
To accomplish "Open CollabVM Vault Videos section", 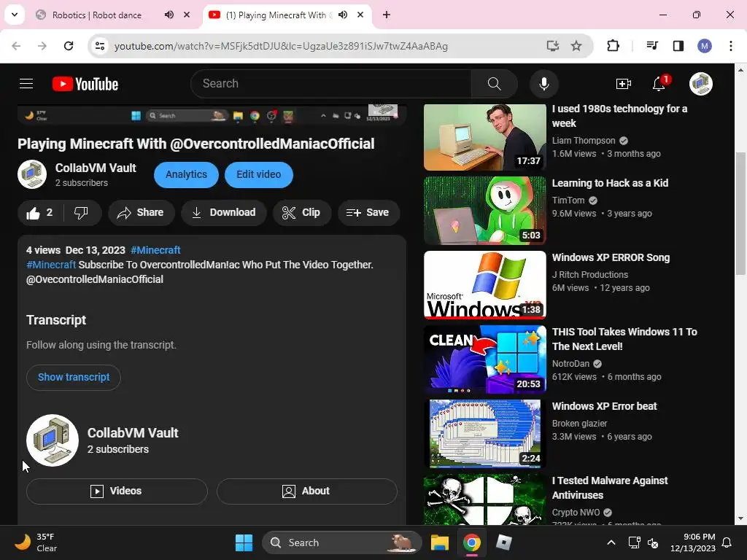I will coord(117,491).
